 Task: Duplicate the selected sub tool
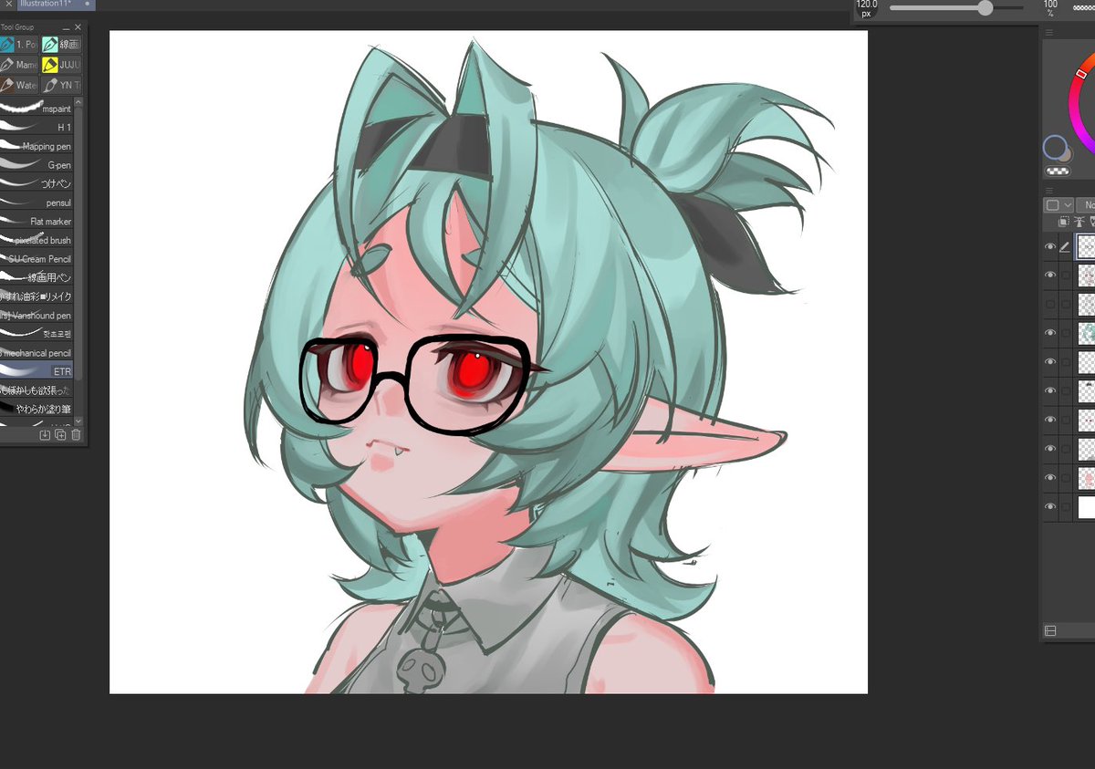click(x=60, y=434)
